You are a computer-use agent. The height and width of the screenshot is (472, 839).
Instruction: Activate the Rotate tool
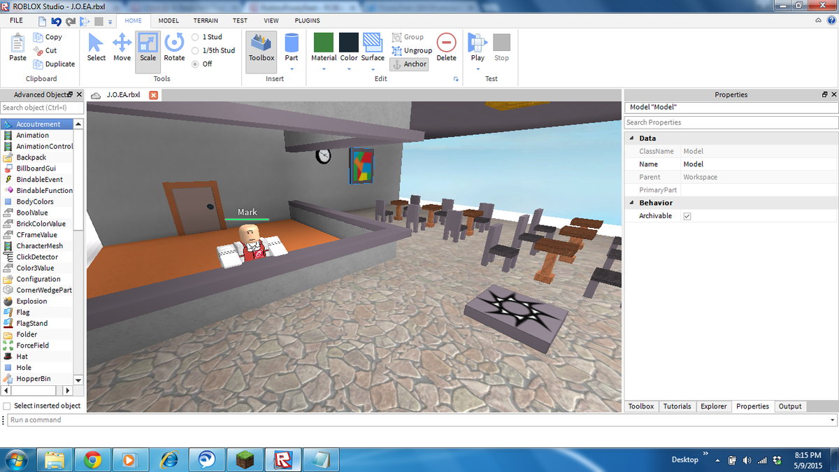pyautogui.click(x=174, y=48)
